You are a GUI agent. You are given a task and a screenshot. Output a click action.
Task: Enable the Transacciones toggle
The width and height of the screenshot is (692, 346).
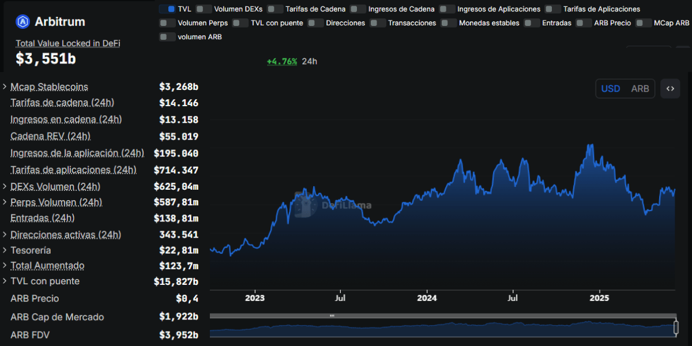tap(378, 23)
